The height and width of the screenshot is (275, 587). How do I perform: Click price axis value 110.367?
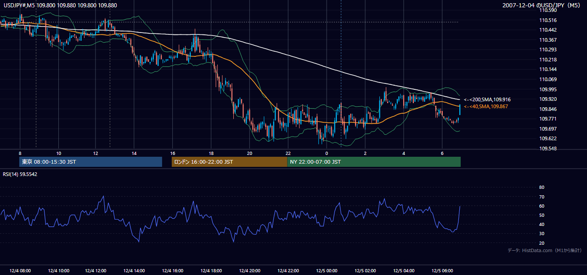pos(548,40)
